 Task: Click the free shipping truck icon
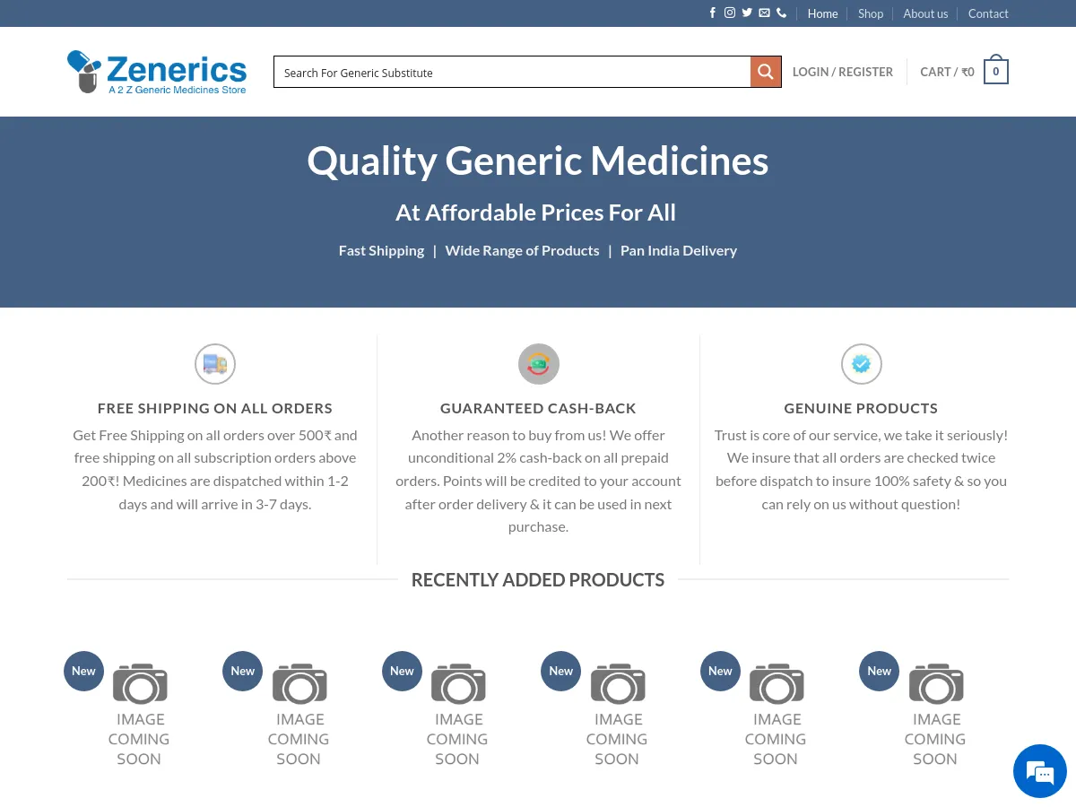click(215, 364)
